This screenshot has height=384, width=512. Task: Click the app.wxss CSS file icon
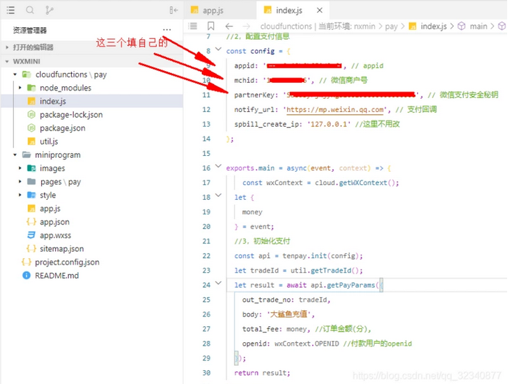point(31,235)
